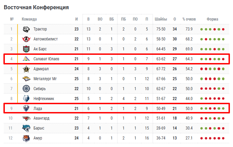Open the Салават Юлаев team link
Screen dimensions: 233x147
click(x=46, y=59)
